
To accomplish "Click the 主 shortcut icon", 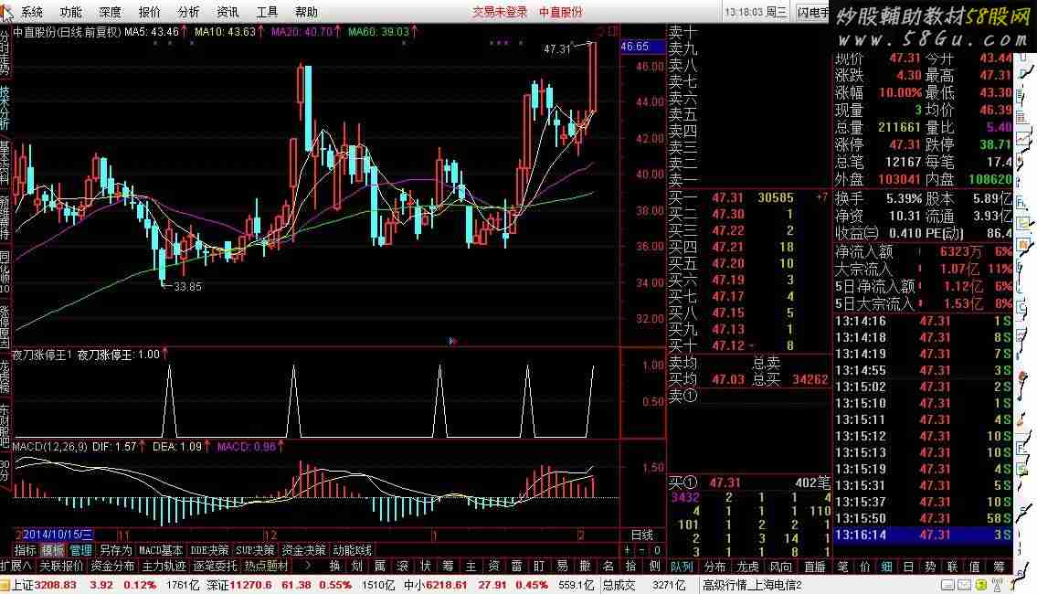I will pos(471,567).
